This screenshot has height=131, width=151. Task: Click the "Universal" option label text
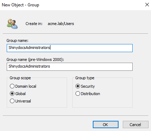[x=23, y=101]
